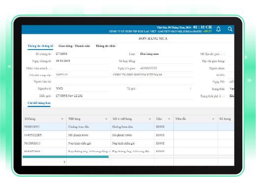Open the Mã hàng column filter arrow
This screenshot has width=256, height=177.
pos(62,119)
